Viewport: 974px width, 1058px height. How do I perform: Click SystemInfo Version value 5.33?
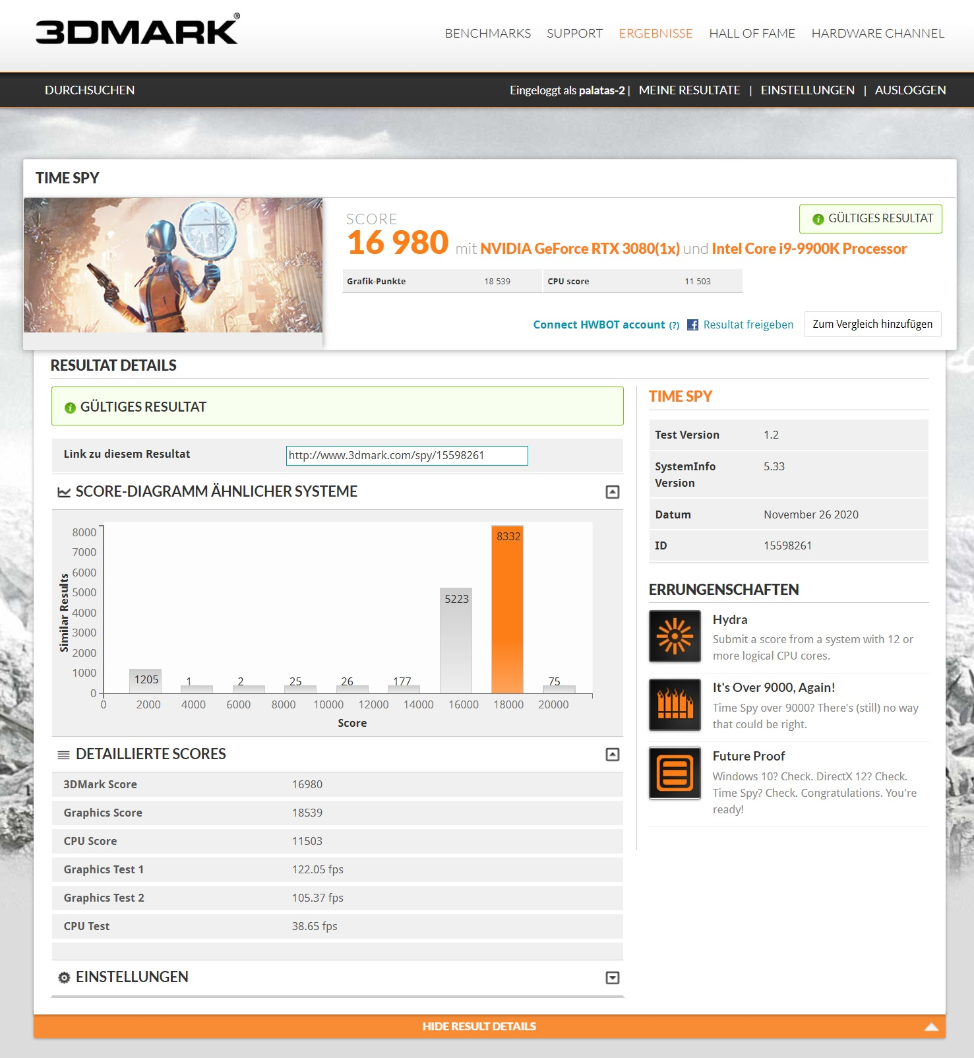[774, 466]
